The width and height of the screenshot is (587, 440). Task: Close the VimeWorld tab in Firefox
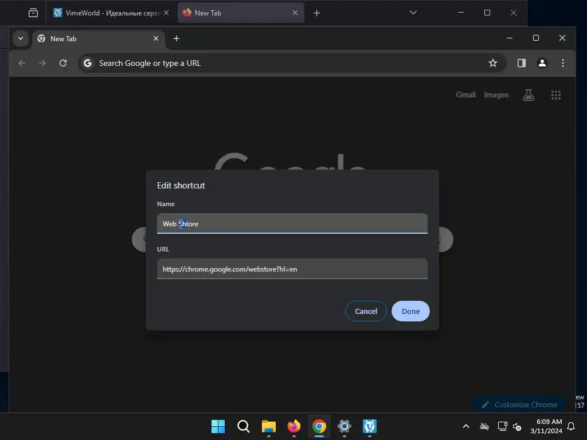pyautogui.click(x=166, y=13)
